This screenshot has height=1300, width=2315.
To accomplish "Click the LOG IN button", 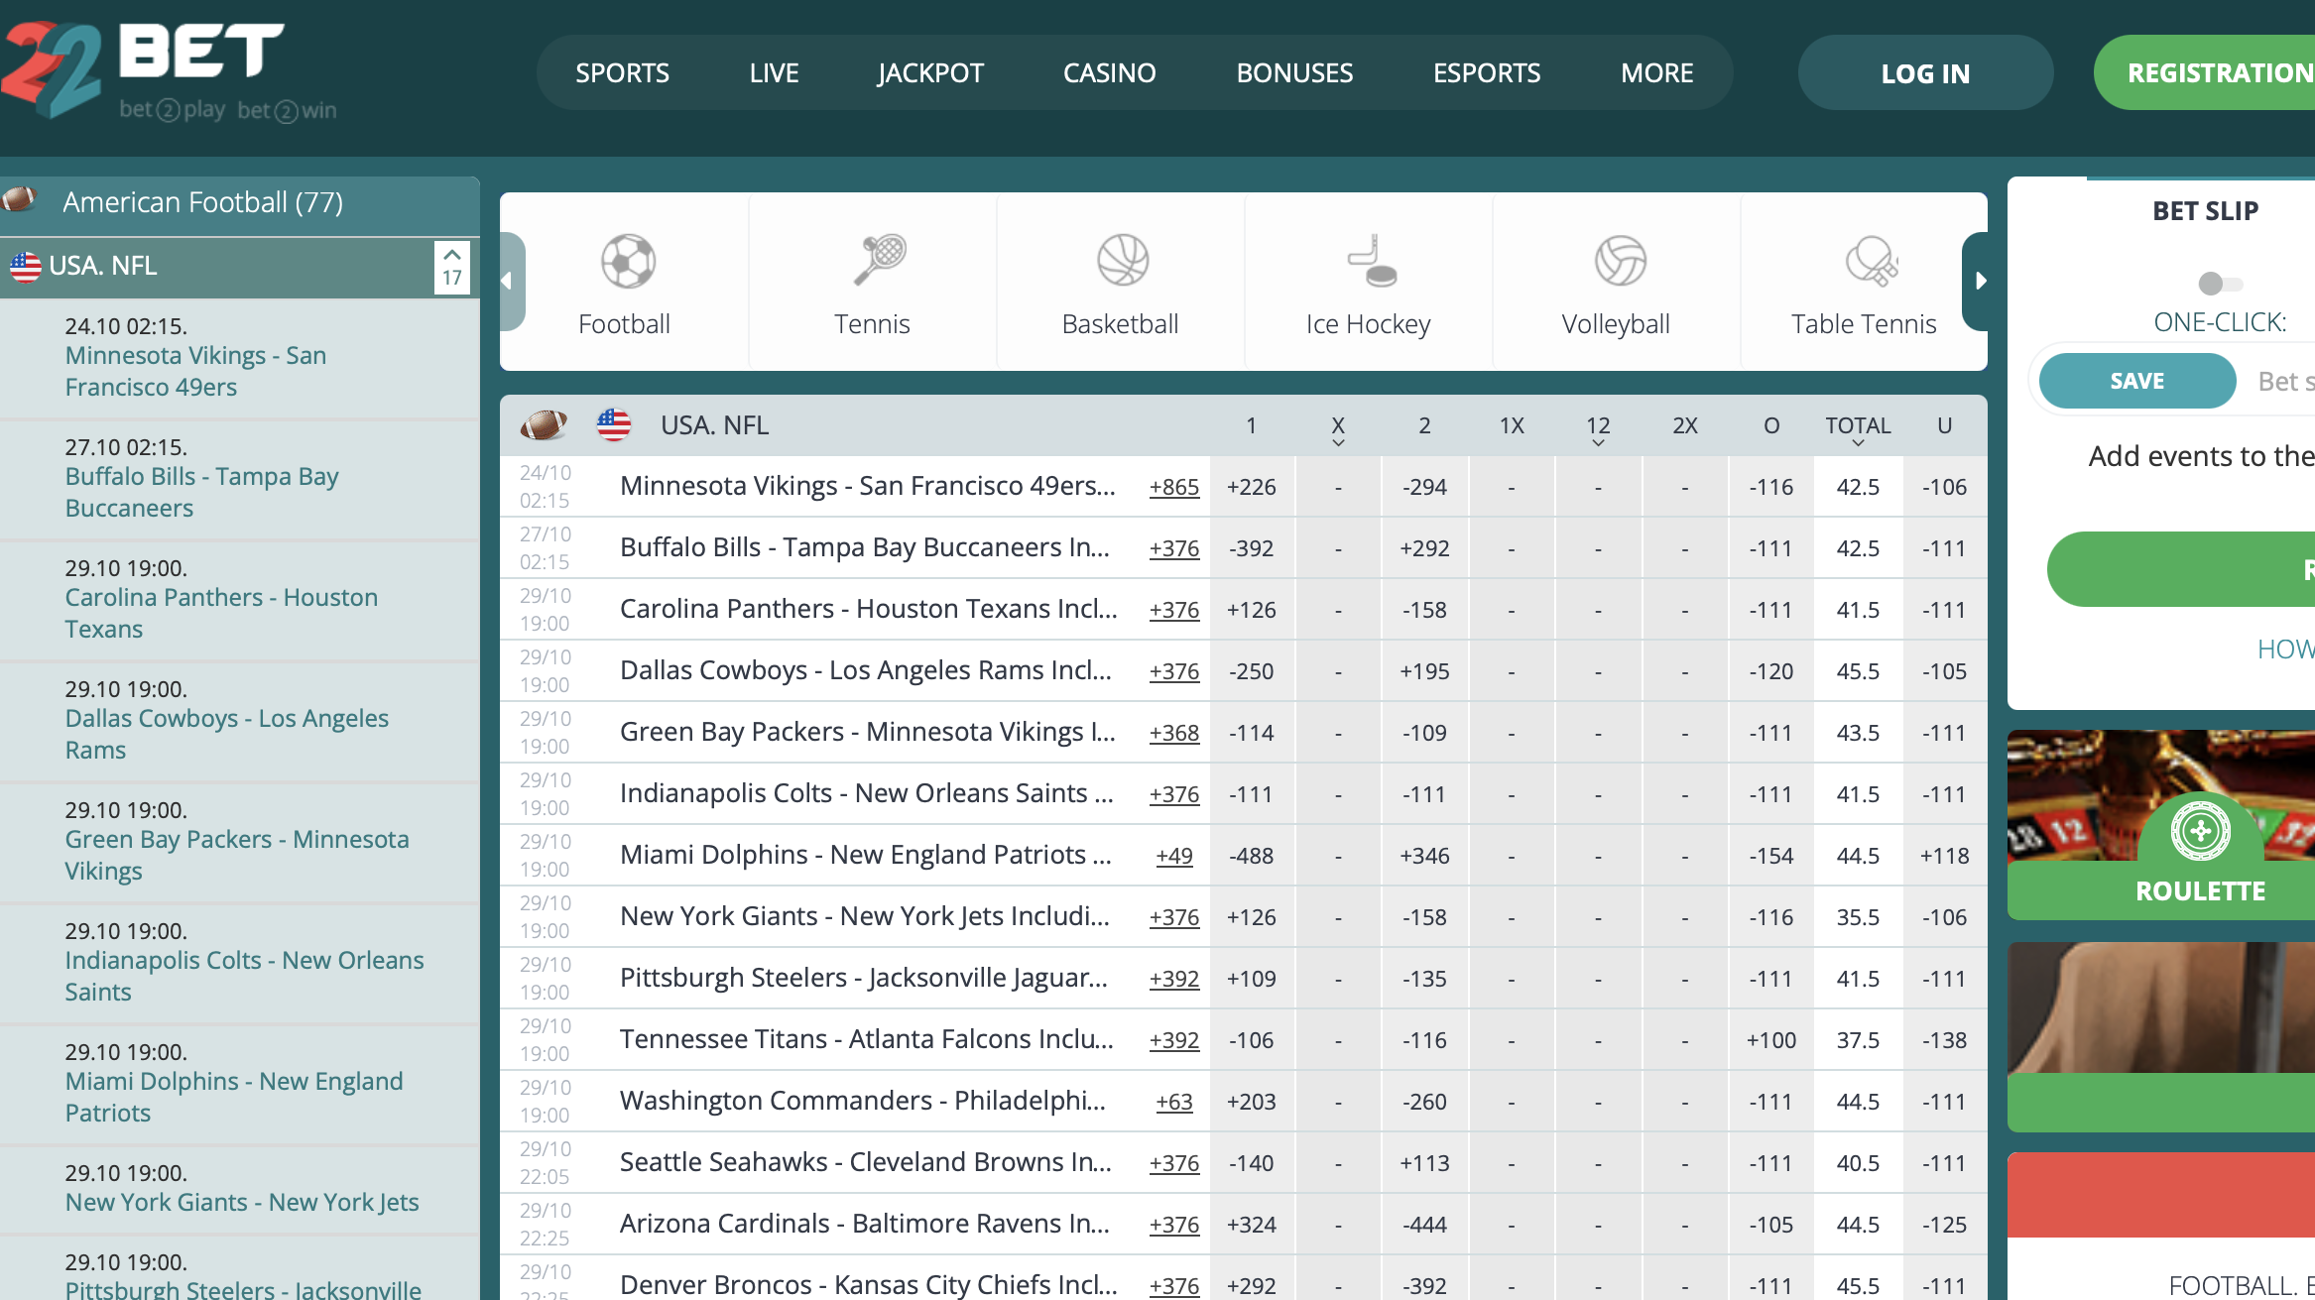I will 1925,73.
